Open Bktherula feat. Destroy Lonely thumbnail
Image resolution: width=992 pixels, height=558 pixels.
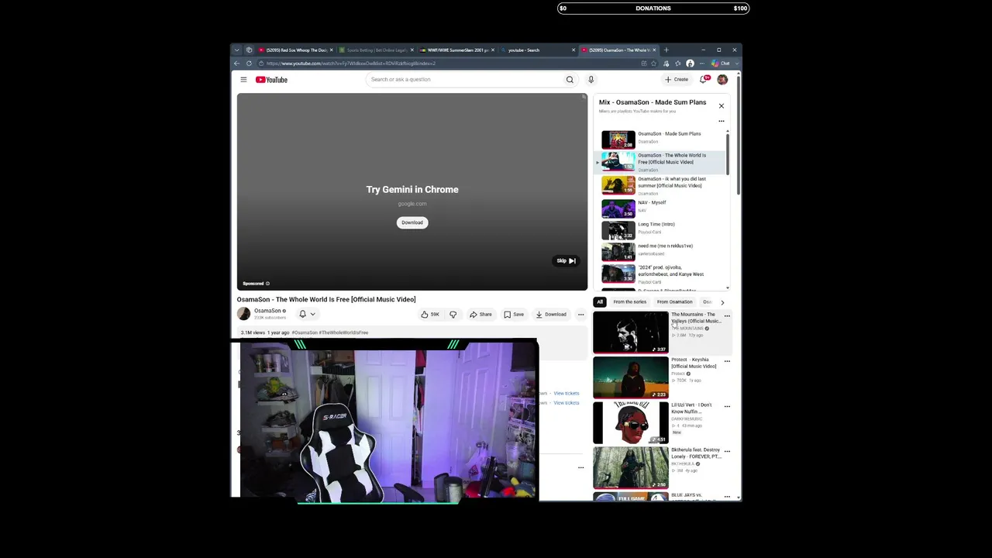pyautogui.click(x=630, y=467)
